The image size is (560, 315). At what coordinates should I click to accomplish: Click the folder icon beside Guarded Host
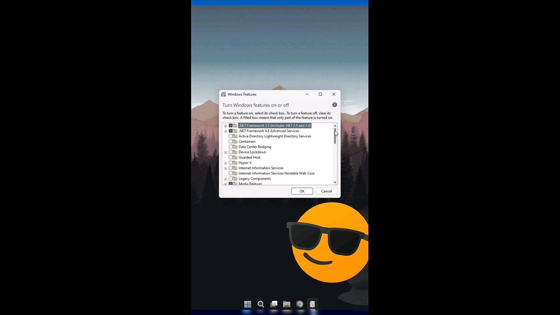click(235, 157)
